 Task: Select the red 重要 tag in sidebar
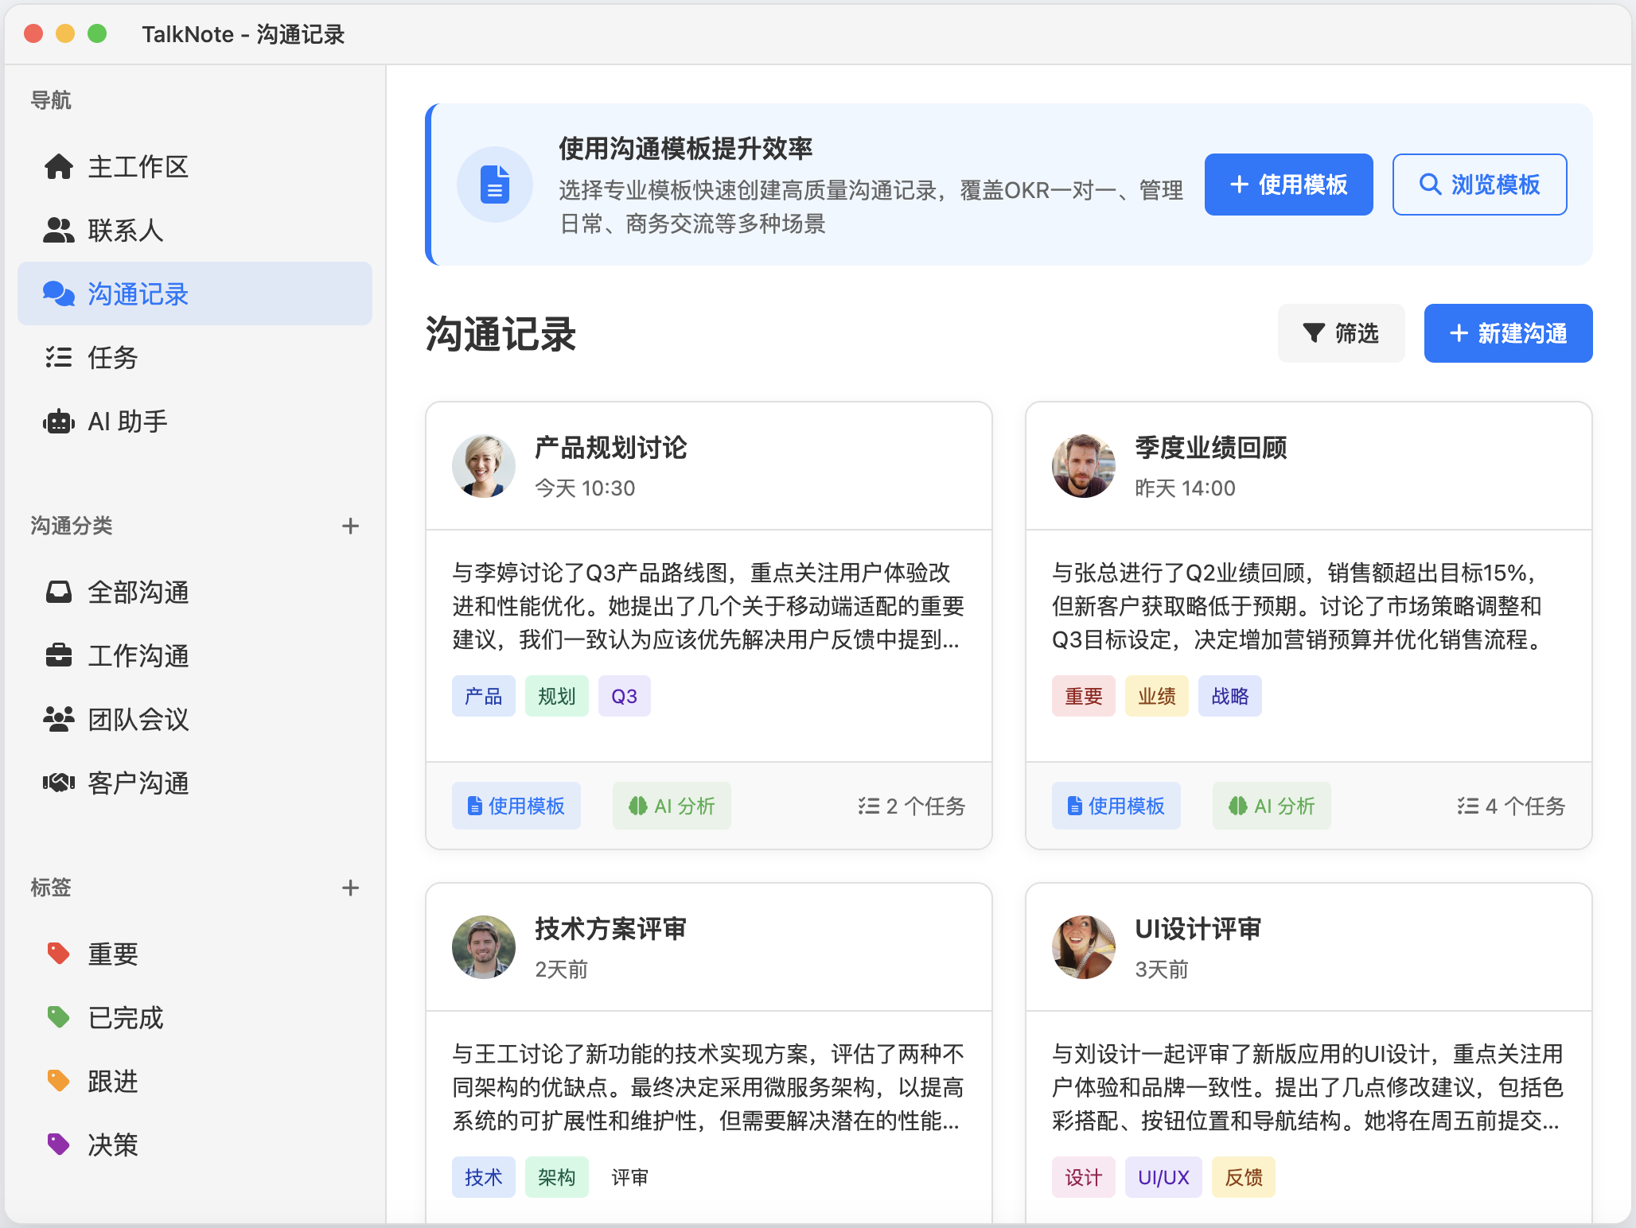112,954
